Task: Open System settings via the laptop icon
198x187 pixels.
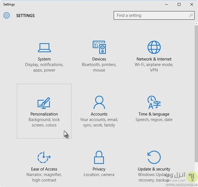Action: click(44, 48)
